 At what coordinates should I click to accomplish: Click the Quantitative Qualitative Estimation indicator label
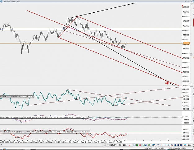[x=45, y=132]
